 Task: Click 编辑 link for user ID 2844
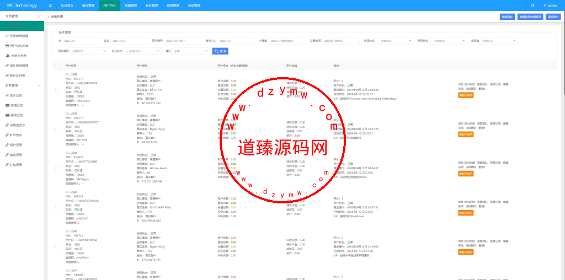click(x=505, y=163)
